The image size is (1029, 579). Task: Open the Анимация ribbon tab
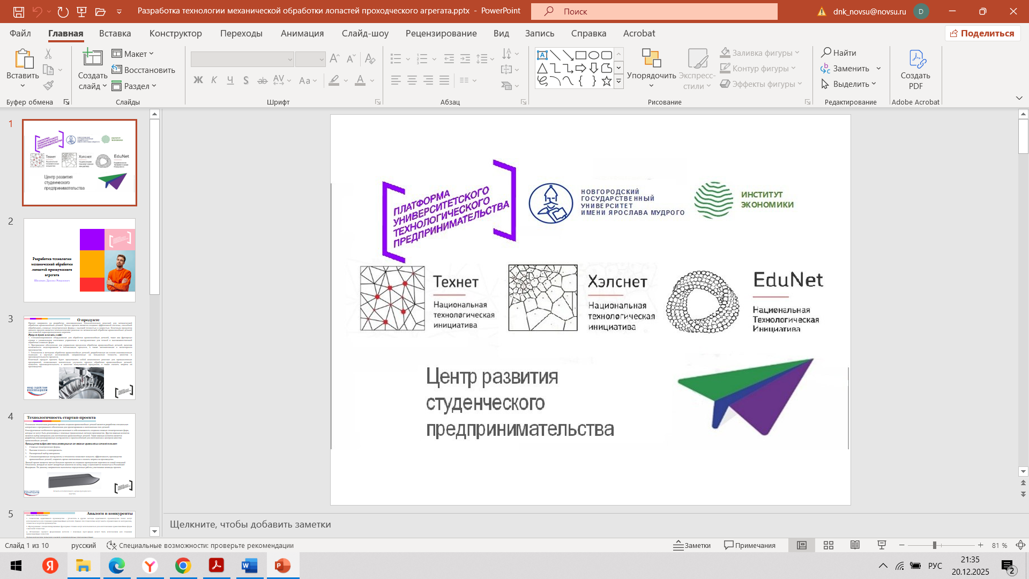click(x=302, y=33)
